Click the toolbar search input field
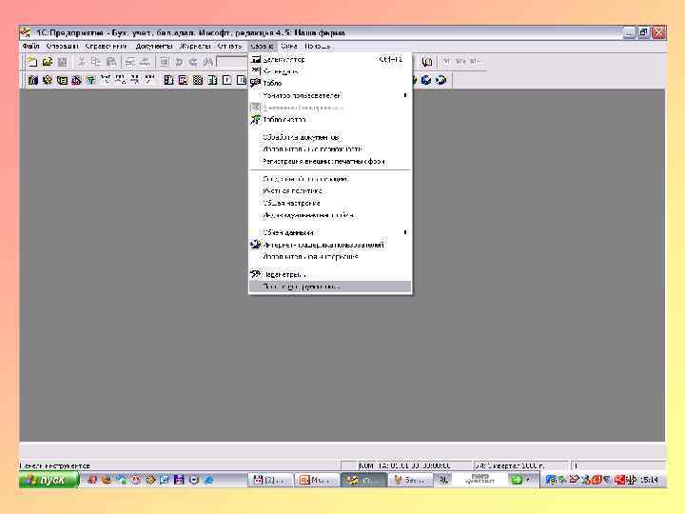The height and width of the screenshot is (514, 685). point(232,62)
